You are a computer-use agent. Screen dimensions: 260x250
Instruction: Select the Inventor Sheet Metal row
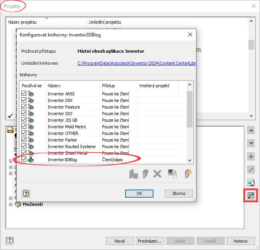click(x=103, y=153)
